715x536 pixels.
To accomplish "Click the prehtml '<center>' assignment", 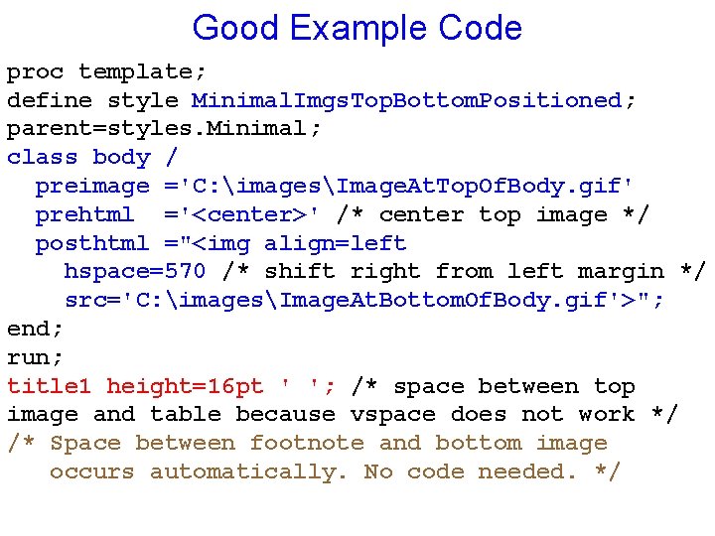I will point(177,214).
